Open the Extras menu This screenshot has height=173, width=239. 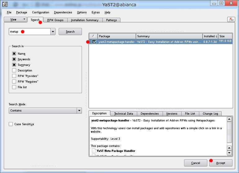click(x=96, y=12)
